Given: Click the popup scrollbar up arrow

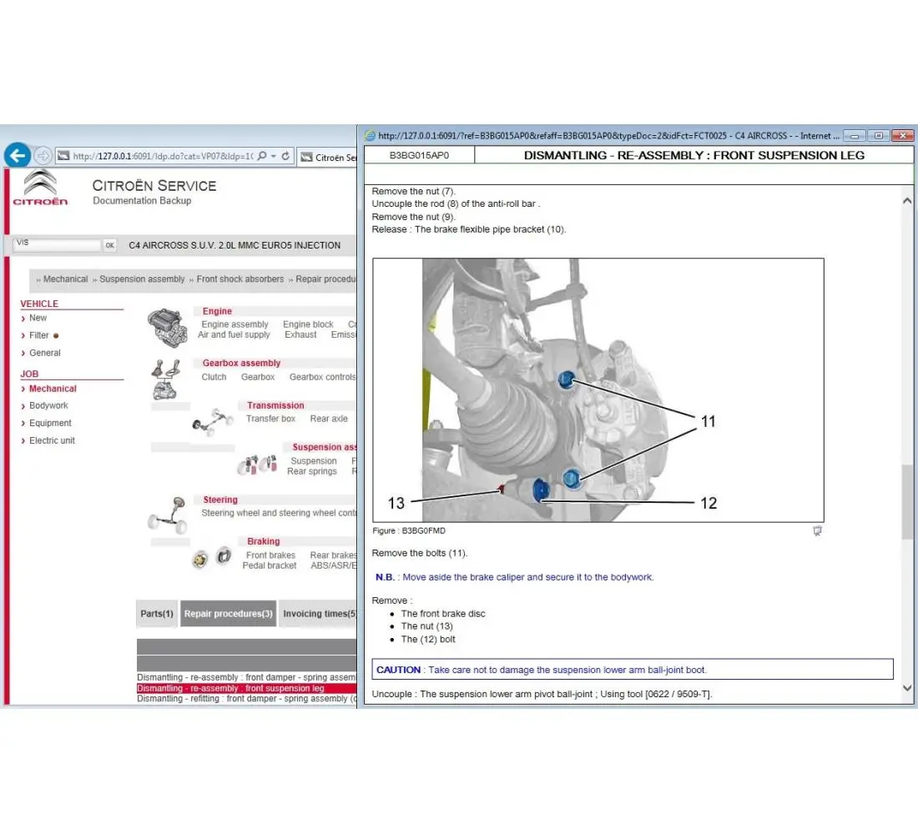Looking at the screenshot, I should 907,201.
